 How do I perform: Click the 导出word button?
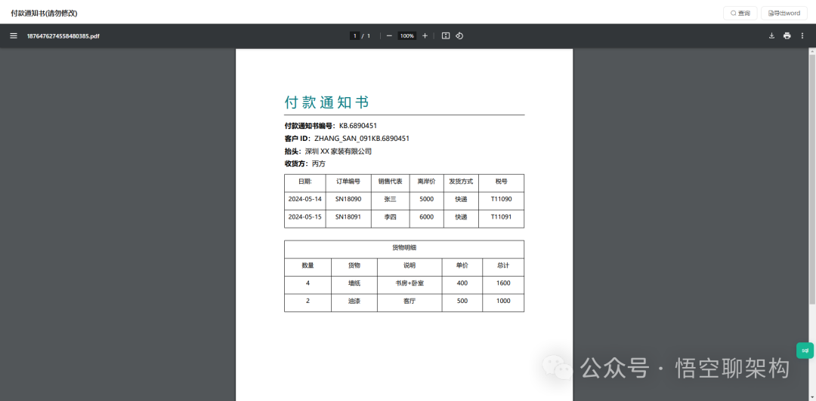(x=784, y=13)
